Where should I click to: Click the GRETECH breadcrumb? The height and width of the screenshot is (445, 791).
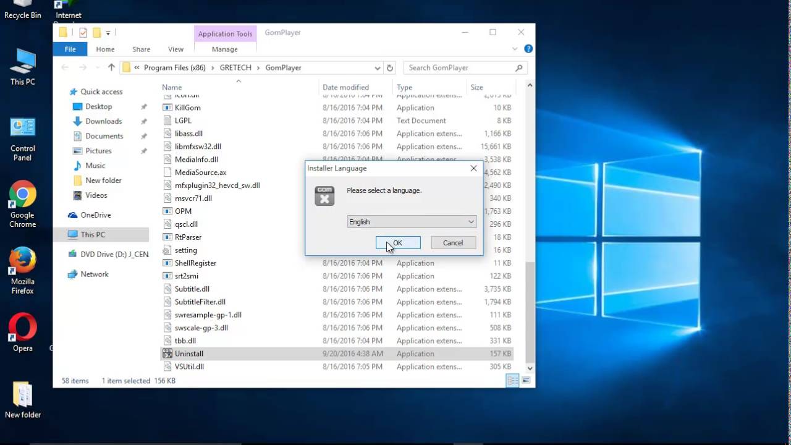point(235,68)
